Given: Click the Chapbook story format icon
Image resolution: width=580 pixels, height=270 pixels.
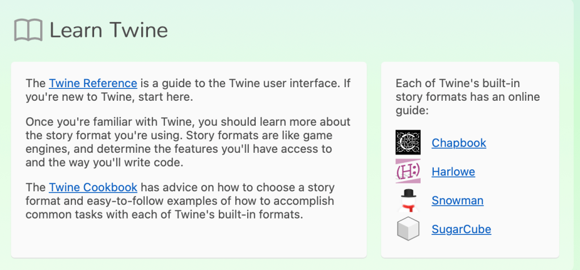Looking at the screenshot, I should click(408, 143).
